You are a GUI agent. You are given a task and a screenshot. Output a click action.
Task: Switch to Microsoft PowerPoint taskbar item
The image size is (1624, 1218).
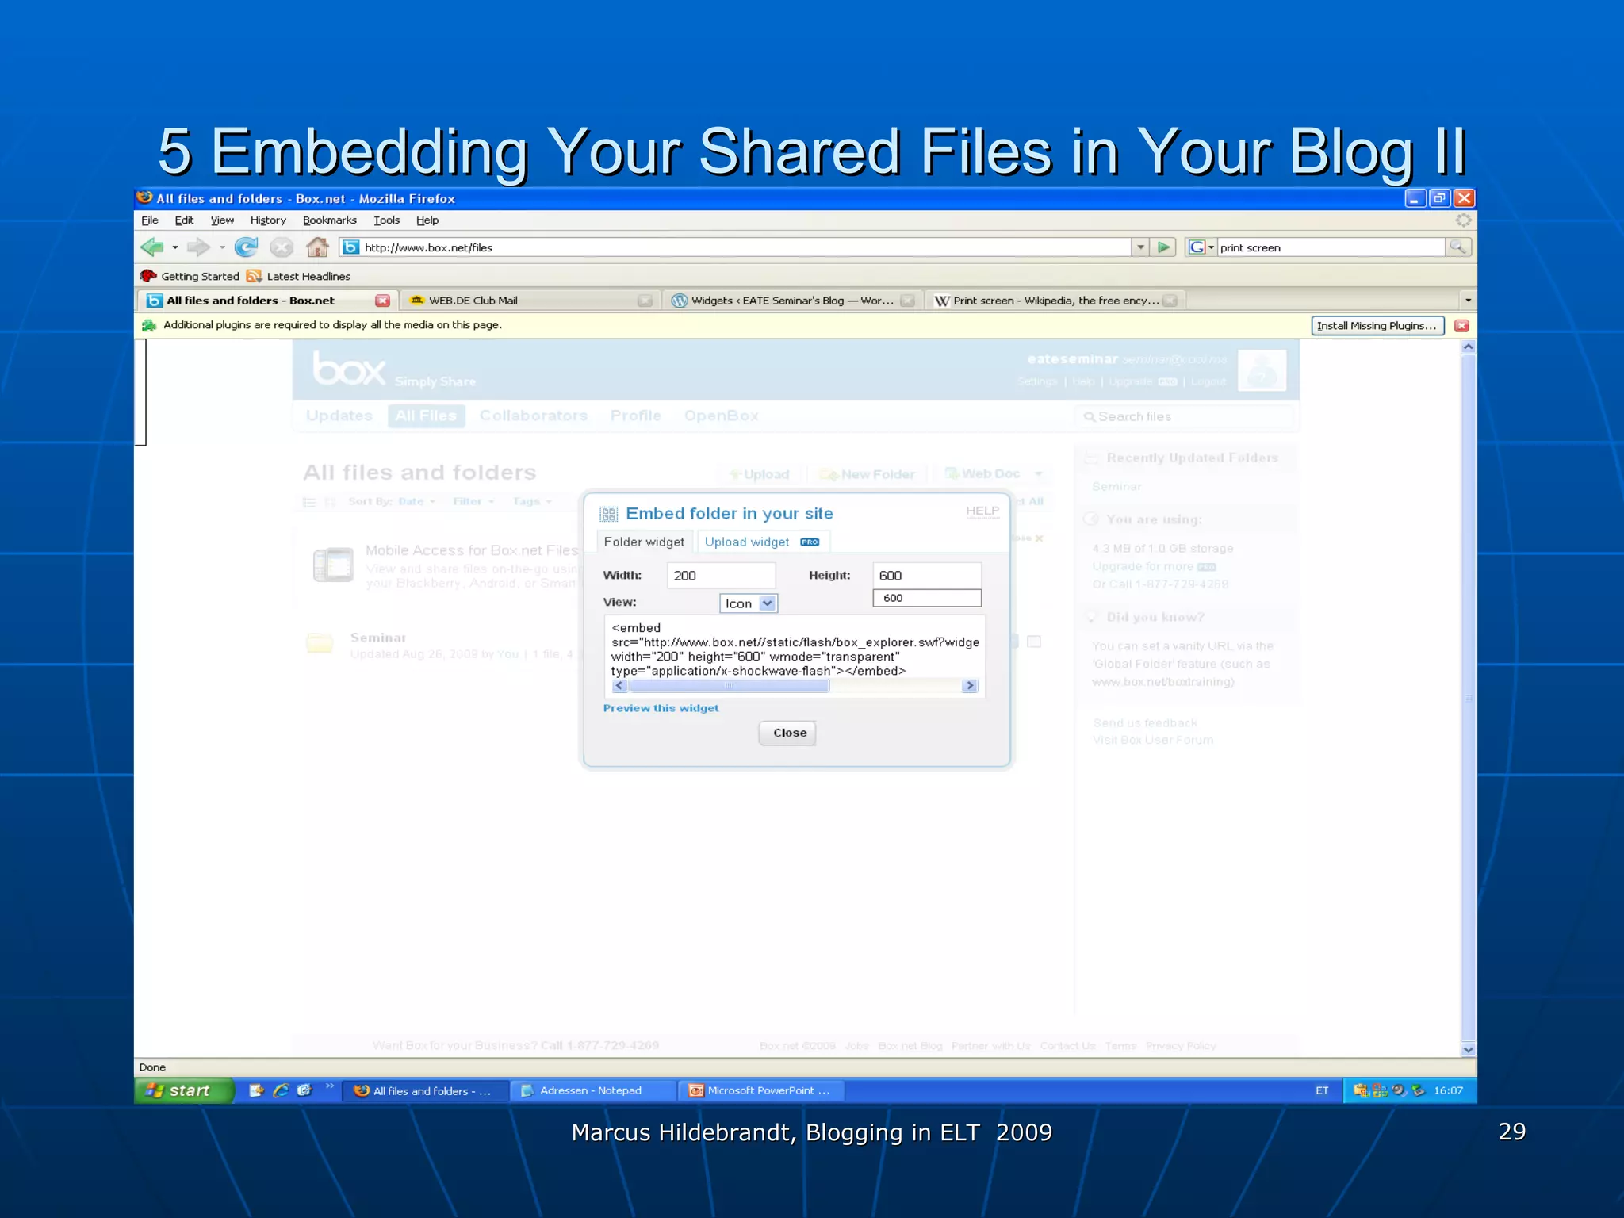[x=760, y=1090]
